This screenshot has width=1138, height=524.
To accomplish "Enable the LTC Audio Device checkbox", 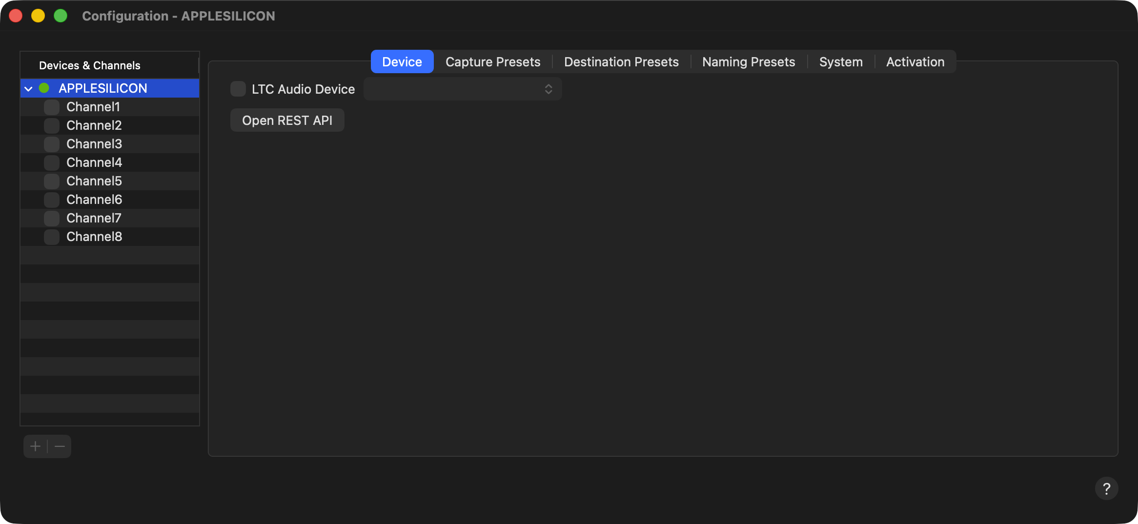I will click(238, 89).
